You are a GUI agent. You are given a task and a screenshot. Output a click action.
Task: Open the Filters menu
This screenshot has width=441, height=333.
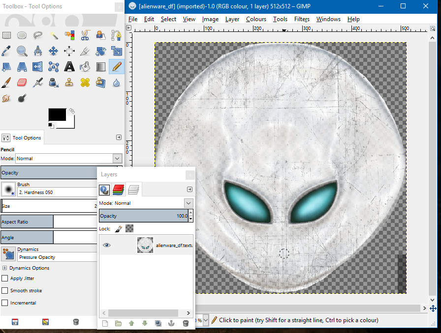pos(302,19)
